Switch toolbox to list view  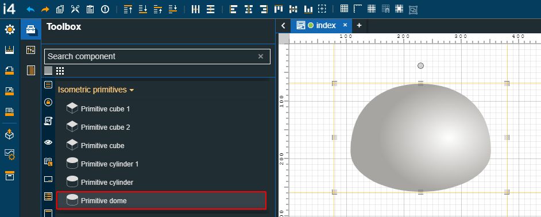(x=48, y=71)
